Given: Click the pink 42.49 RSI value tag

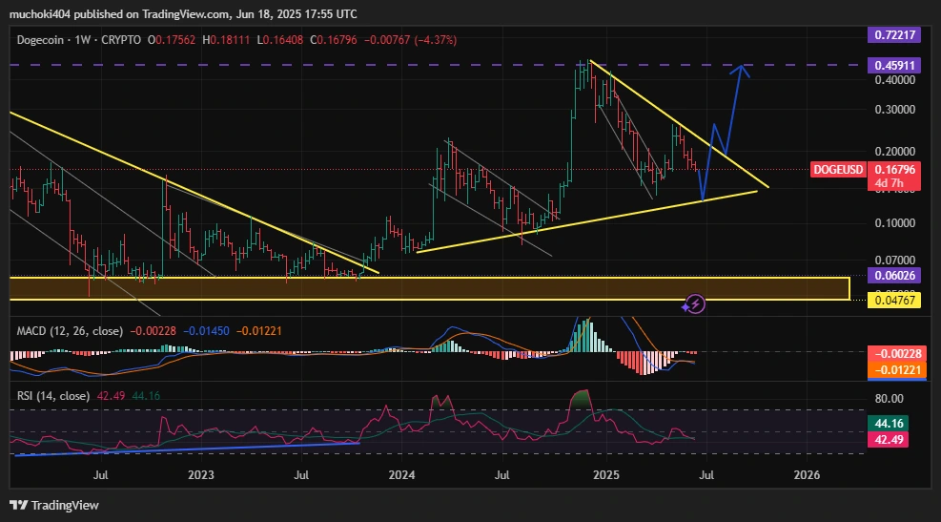Looking at the screenshot, I should point(894,439).
